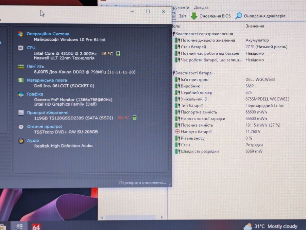Click the hard drive storage icon

pyautogui.click(x=21, y=112)
